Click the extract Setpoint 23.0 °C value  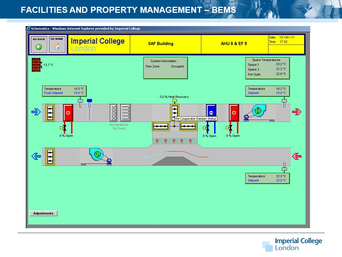pyautogui.click(x=281, y=180)
